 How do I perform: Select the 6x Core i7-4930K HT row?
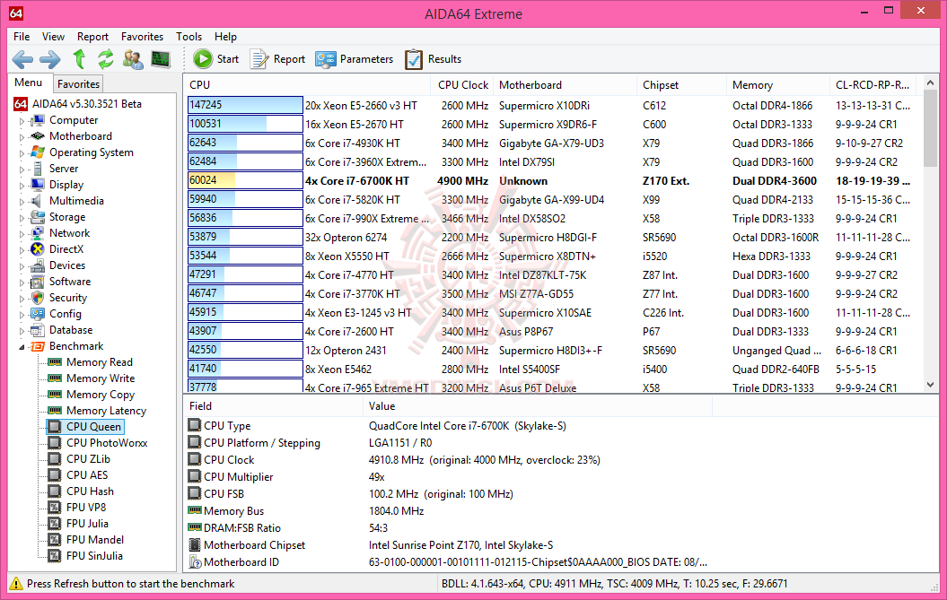tap(552, 143)
